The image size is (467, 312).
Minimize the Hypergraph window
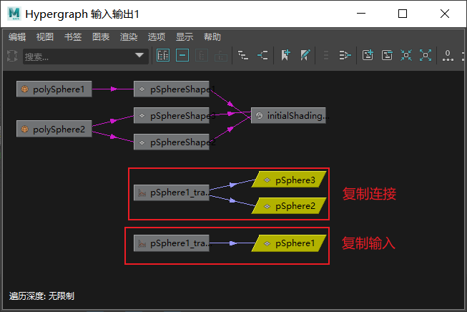point(361,14)
